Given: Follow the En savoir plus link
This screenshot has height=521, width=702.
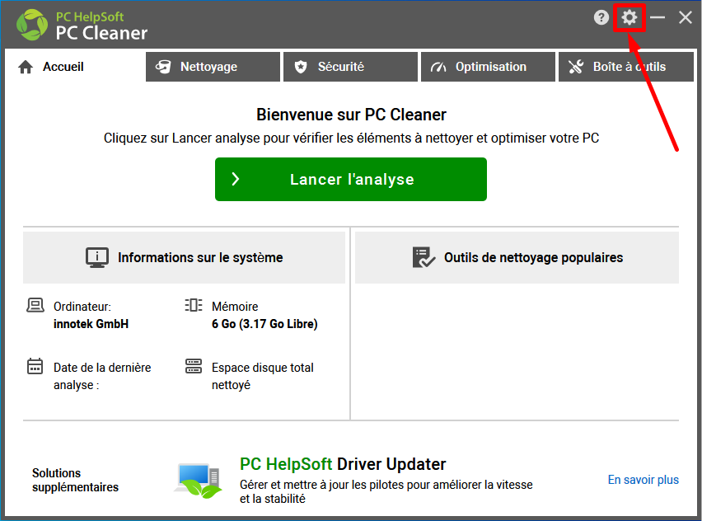Looking at the screenshot, I should point(643,480).
